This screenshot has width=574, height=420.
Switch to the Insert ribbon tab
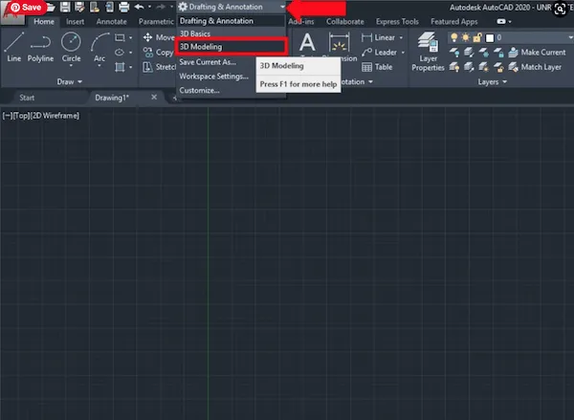(75, 21)
